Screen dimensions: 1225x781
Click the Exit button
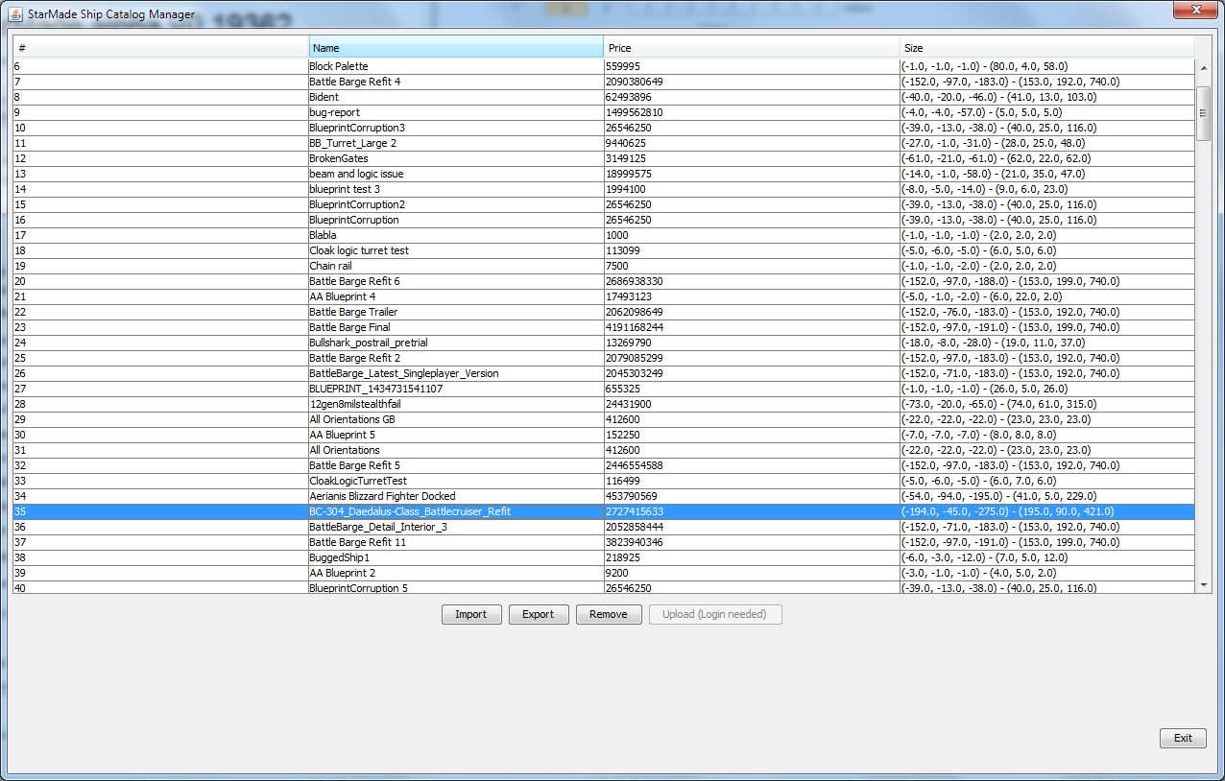1183,738
